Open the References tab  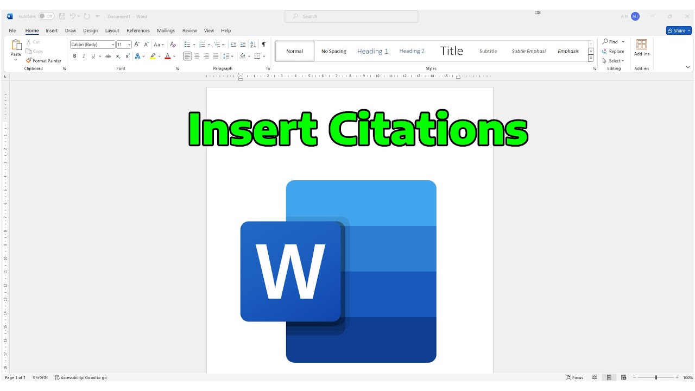(138, 30)
